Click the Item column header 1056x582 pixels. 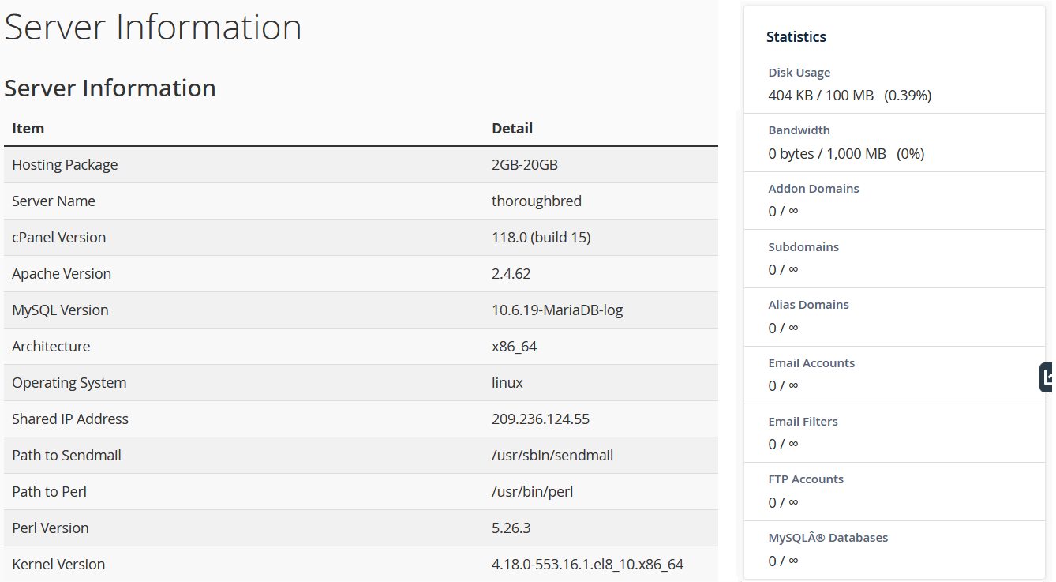[x=28, y=129]
